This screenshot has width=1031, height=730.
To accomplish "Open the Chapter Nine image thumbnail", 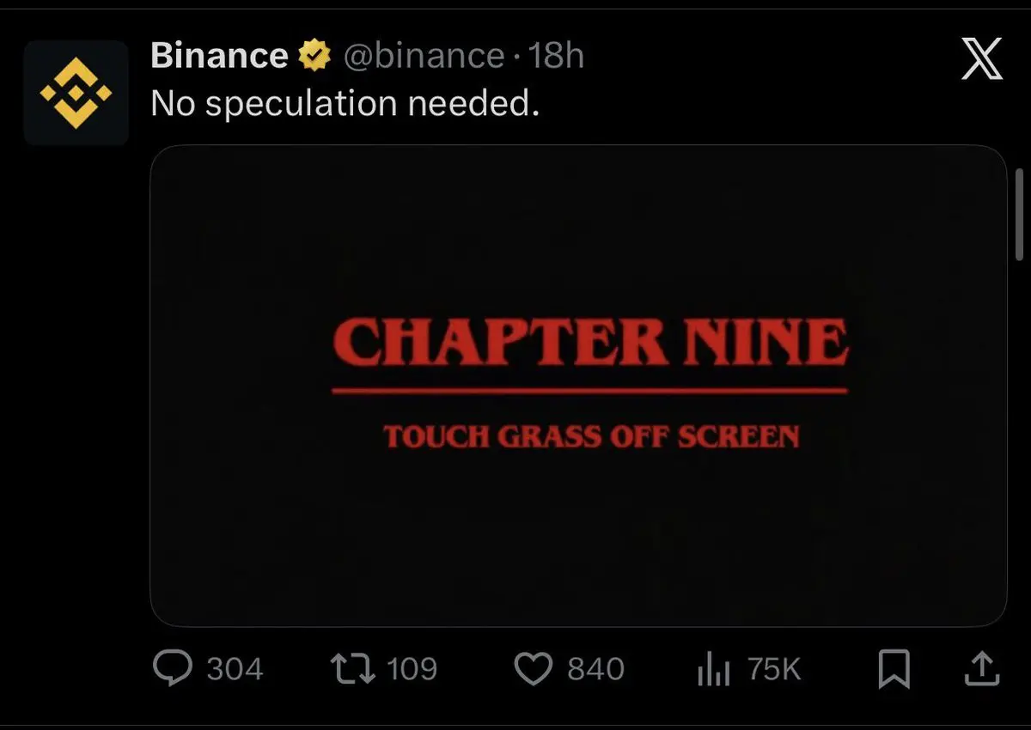I will [x=577, y=258].
